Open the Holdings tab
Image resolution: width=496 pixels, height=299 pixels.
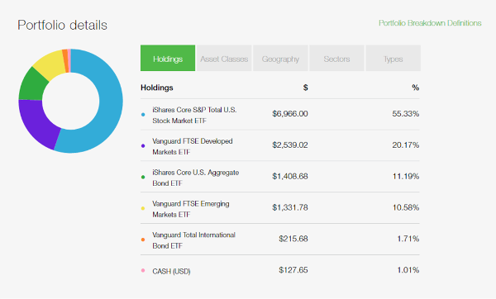[x=168, y=58]
